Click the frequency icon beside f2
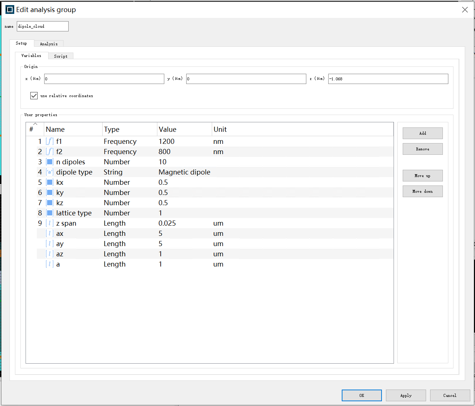The image size is (475, 406). 49,152
